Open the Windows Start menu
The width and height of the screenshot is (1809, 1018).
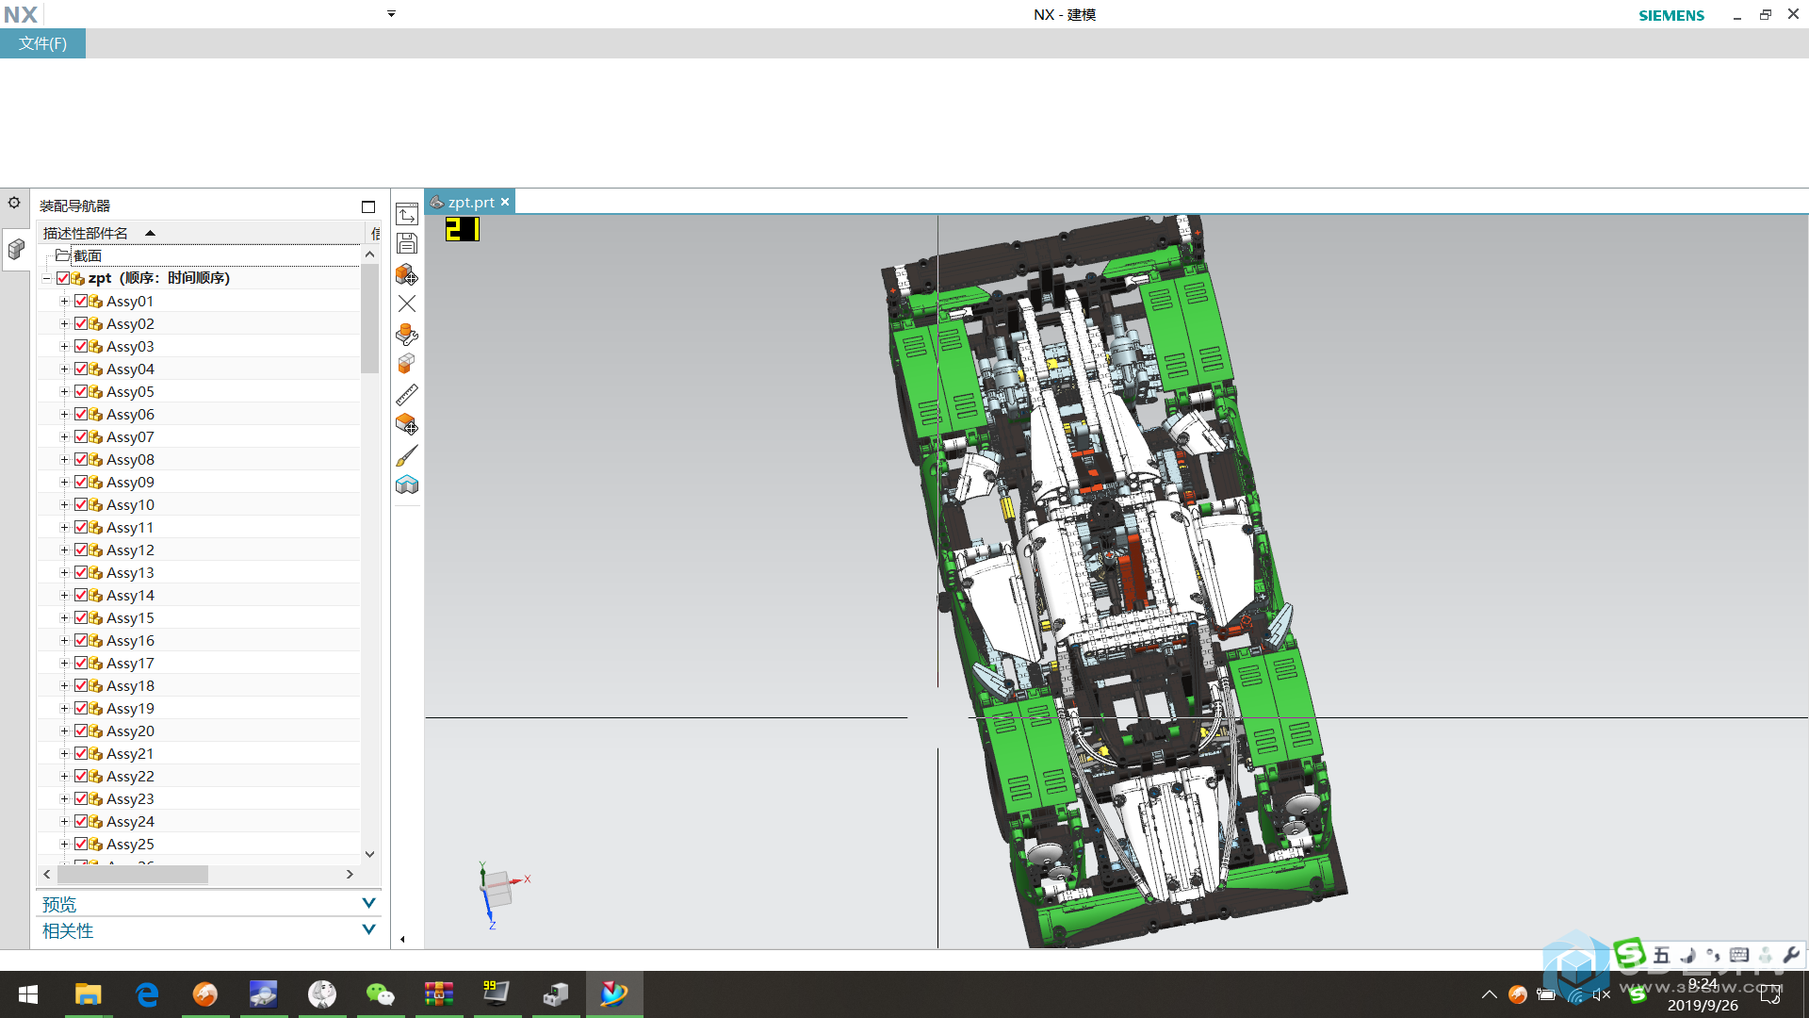(28, 994)
